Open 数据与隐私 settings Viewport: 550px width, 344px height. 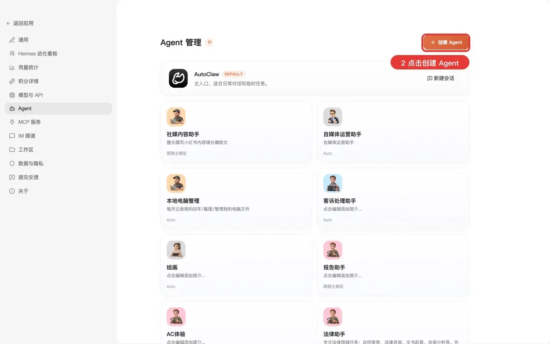click(x=58, y=163)
